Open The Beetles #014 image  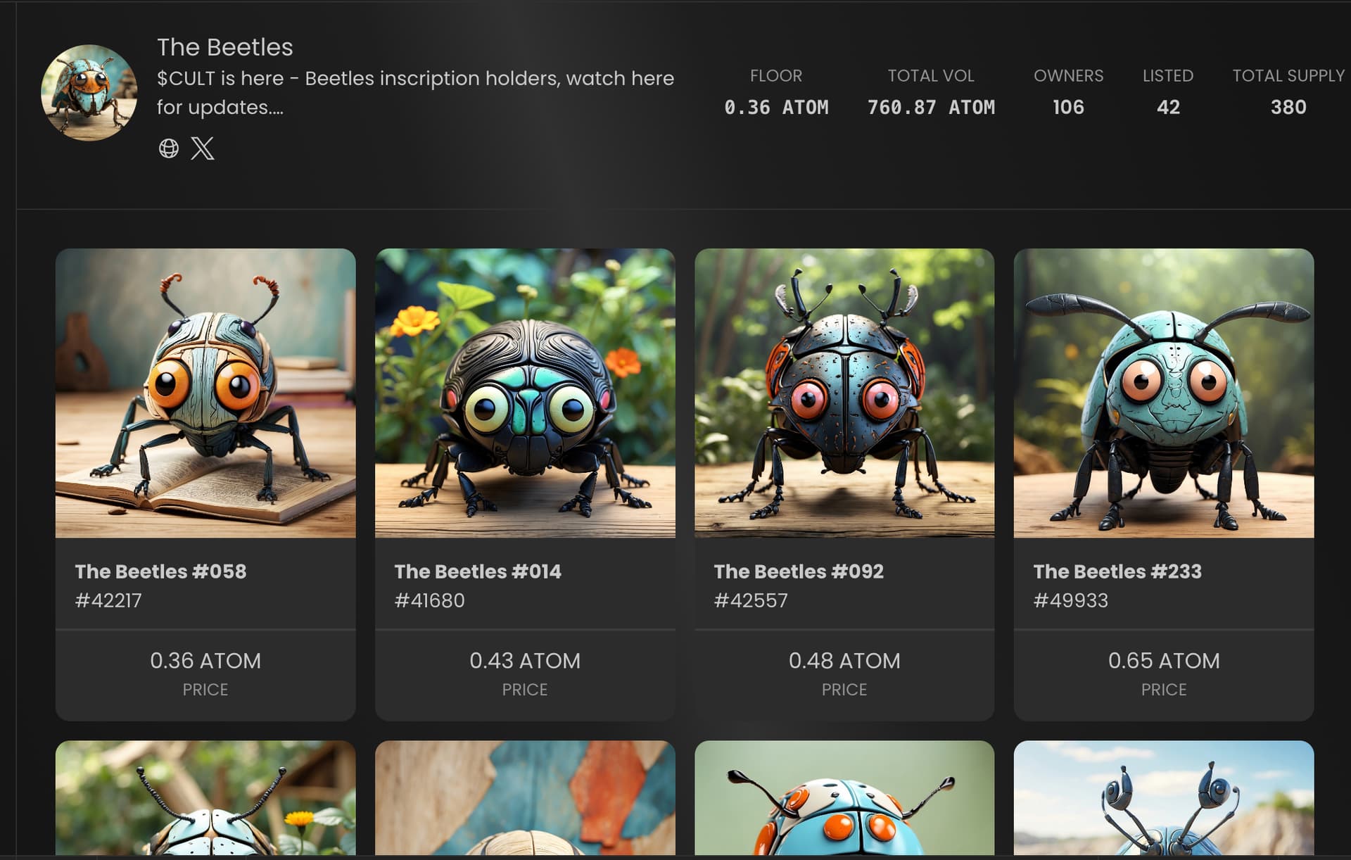[525, 393]
